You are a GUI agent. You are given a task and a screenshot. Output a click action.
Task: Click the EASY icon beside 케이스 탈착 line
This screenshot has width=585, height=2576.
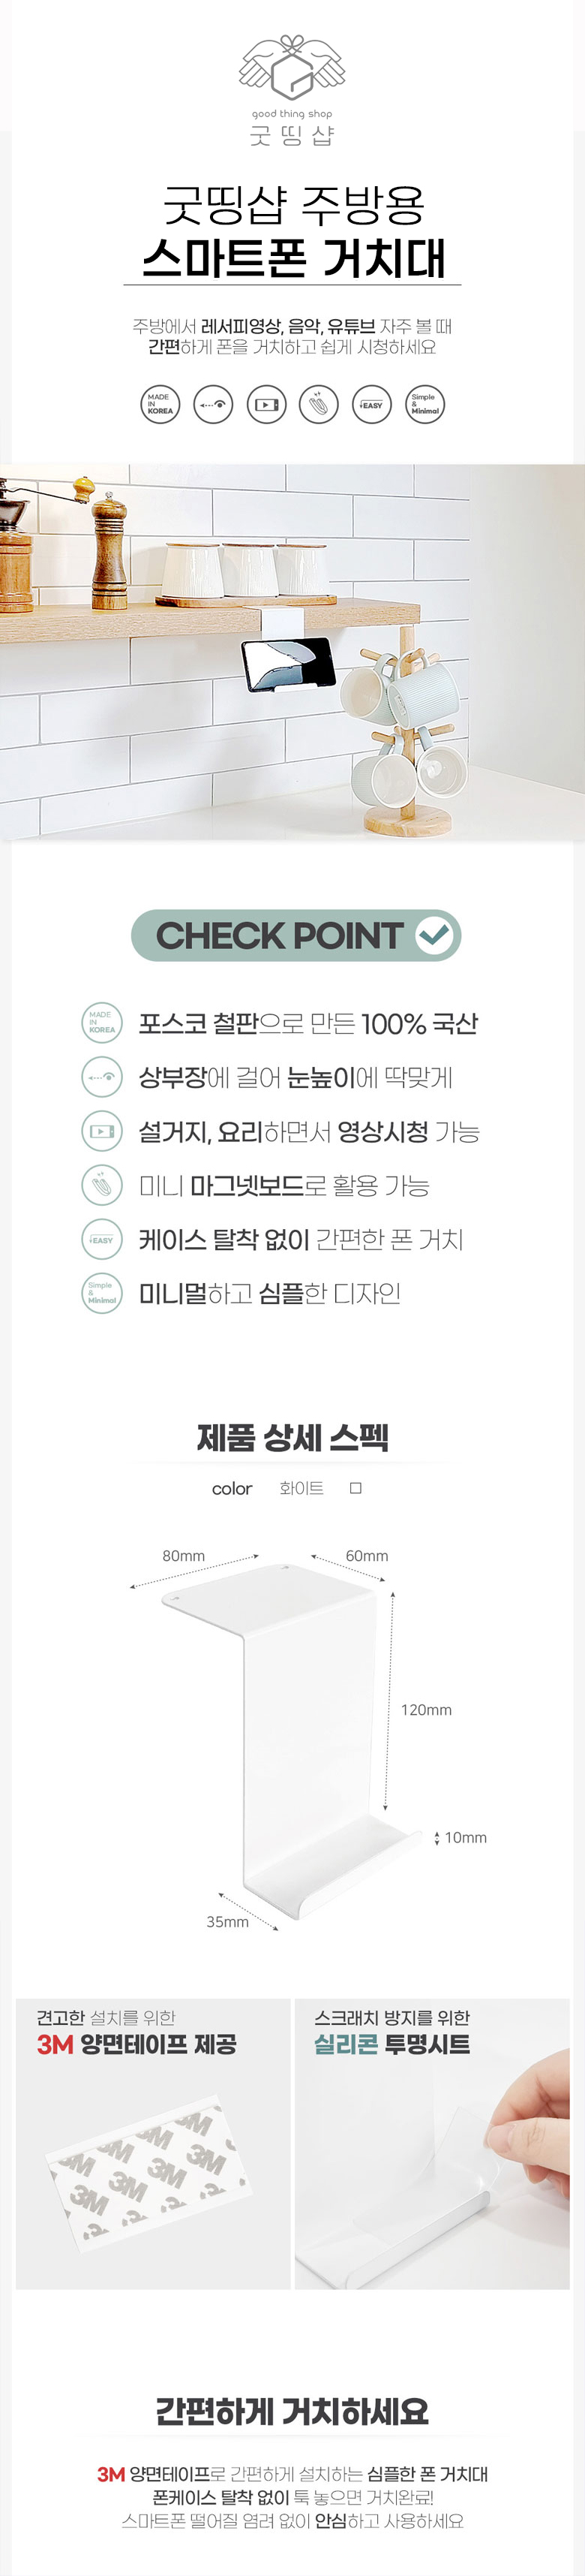(100, 1239)
